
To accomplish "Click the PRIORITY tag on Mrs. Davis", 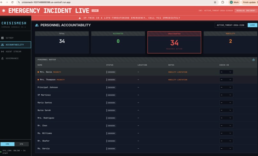I will [57, 72].
